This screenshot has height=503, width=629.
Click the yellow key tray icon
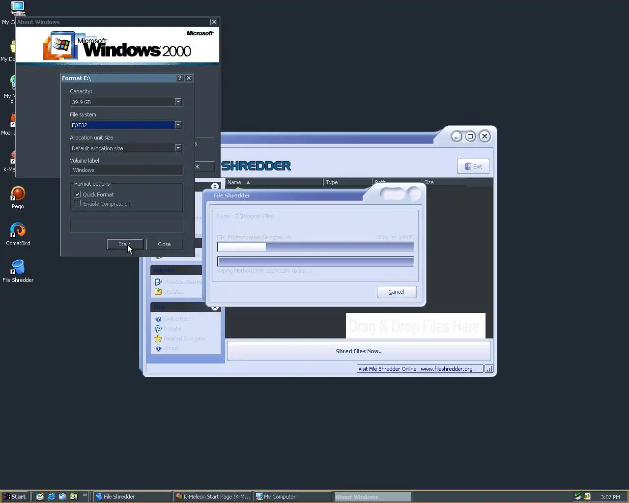[587, 497]
